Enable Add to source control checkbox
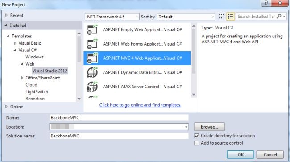 click(x=197, y=143)
